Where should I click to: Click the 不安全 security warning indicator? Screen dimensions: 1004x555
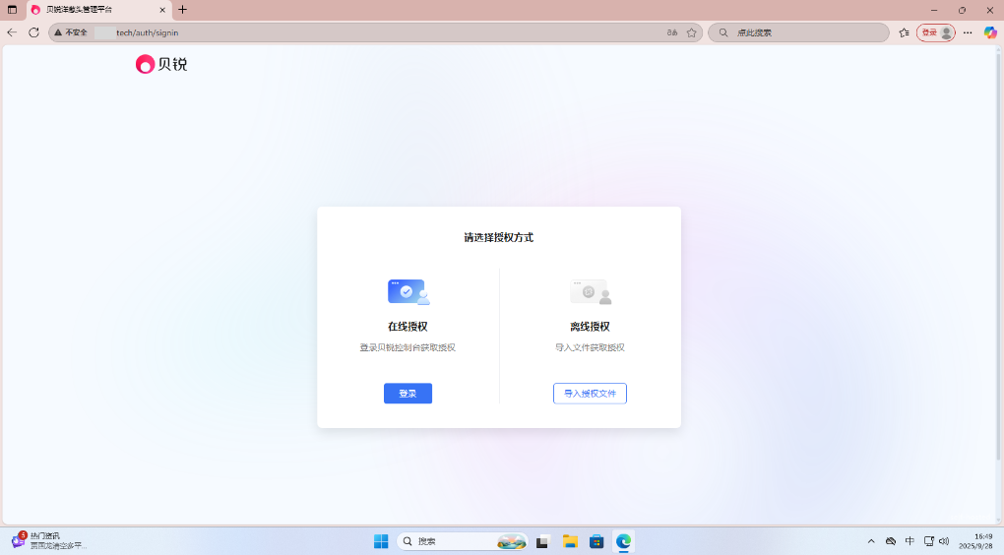(71, 32)
